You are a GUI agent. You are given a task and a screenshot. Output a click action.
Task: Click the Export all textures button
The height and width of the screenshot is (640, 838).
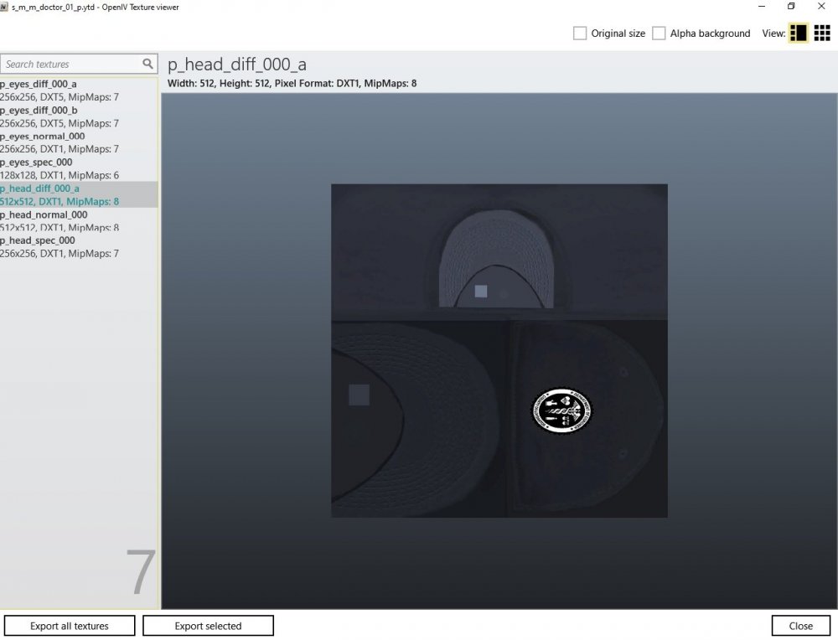[70, 626]
